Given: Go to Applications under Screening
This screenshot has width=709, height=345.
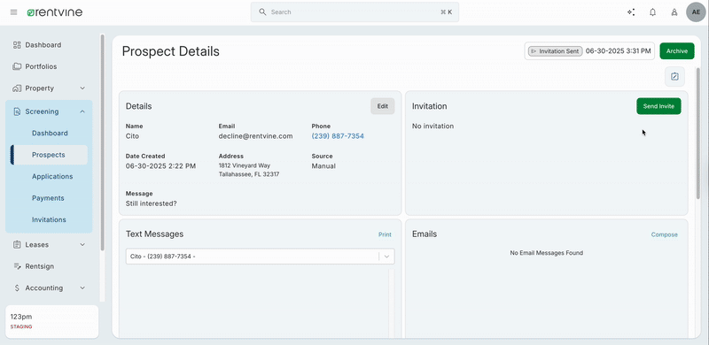Looking at the screenshot, I should [52, 177].
